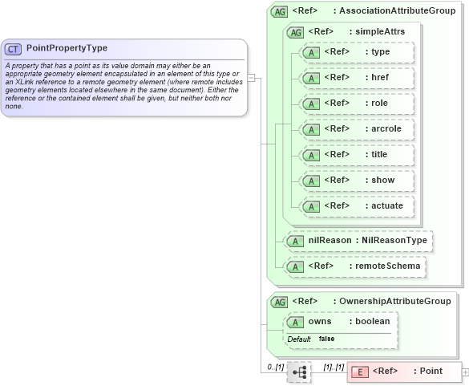Screen dimensions: 469x386
Task: Collapse the PointPropertyType node
Action: click(x=251, y=78)
